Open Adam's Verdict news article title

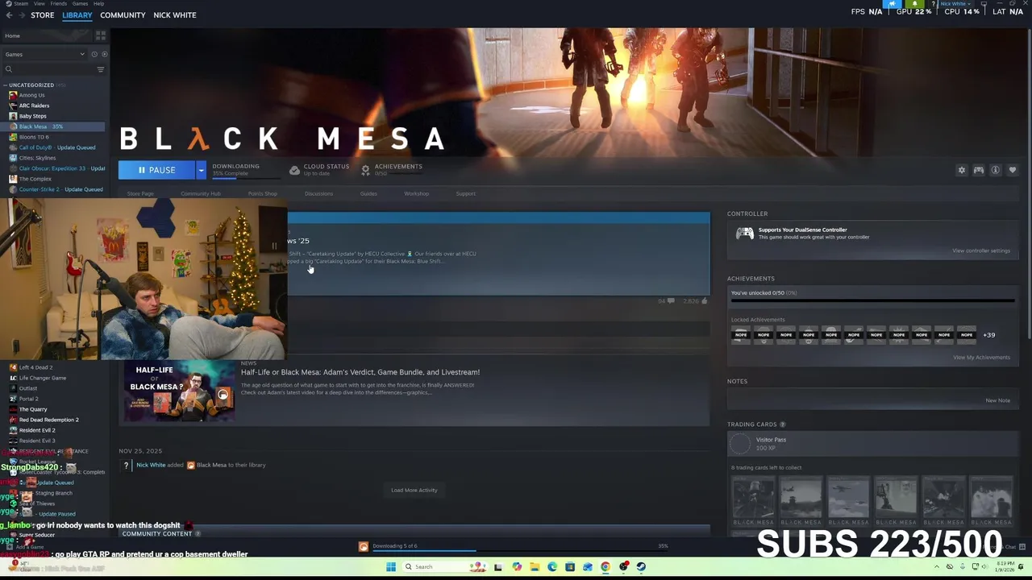(x=360, y=372)
